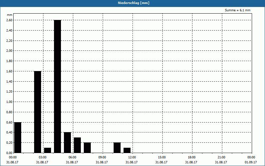This screenshot has width=265, height=166.
Task: Click the 'Niederschlag [mm]' chart title
Action: click(132, 3)
